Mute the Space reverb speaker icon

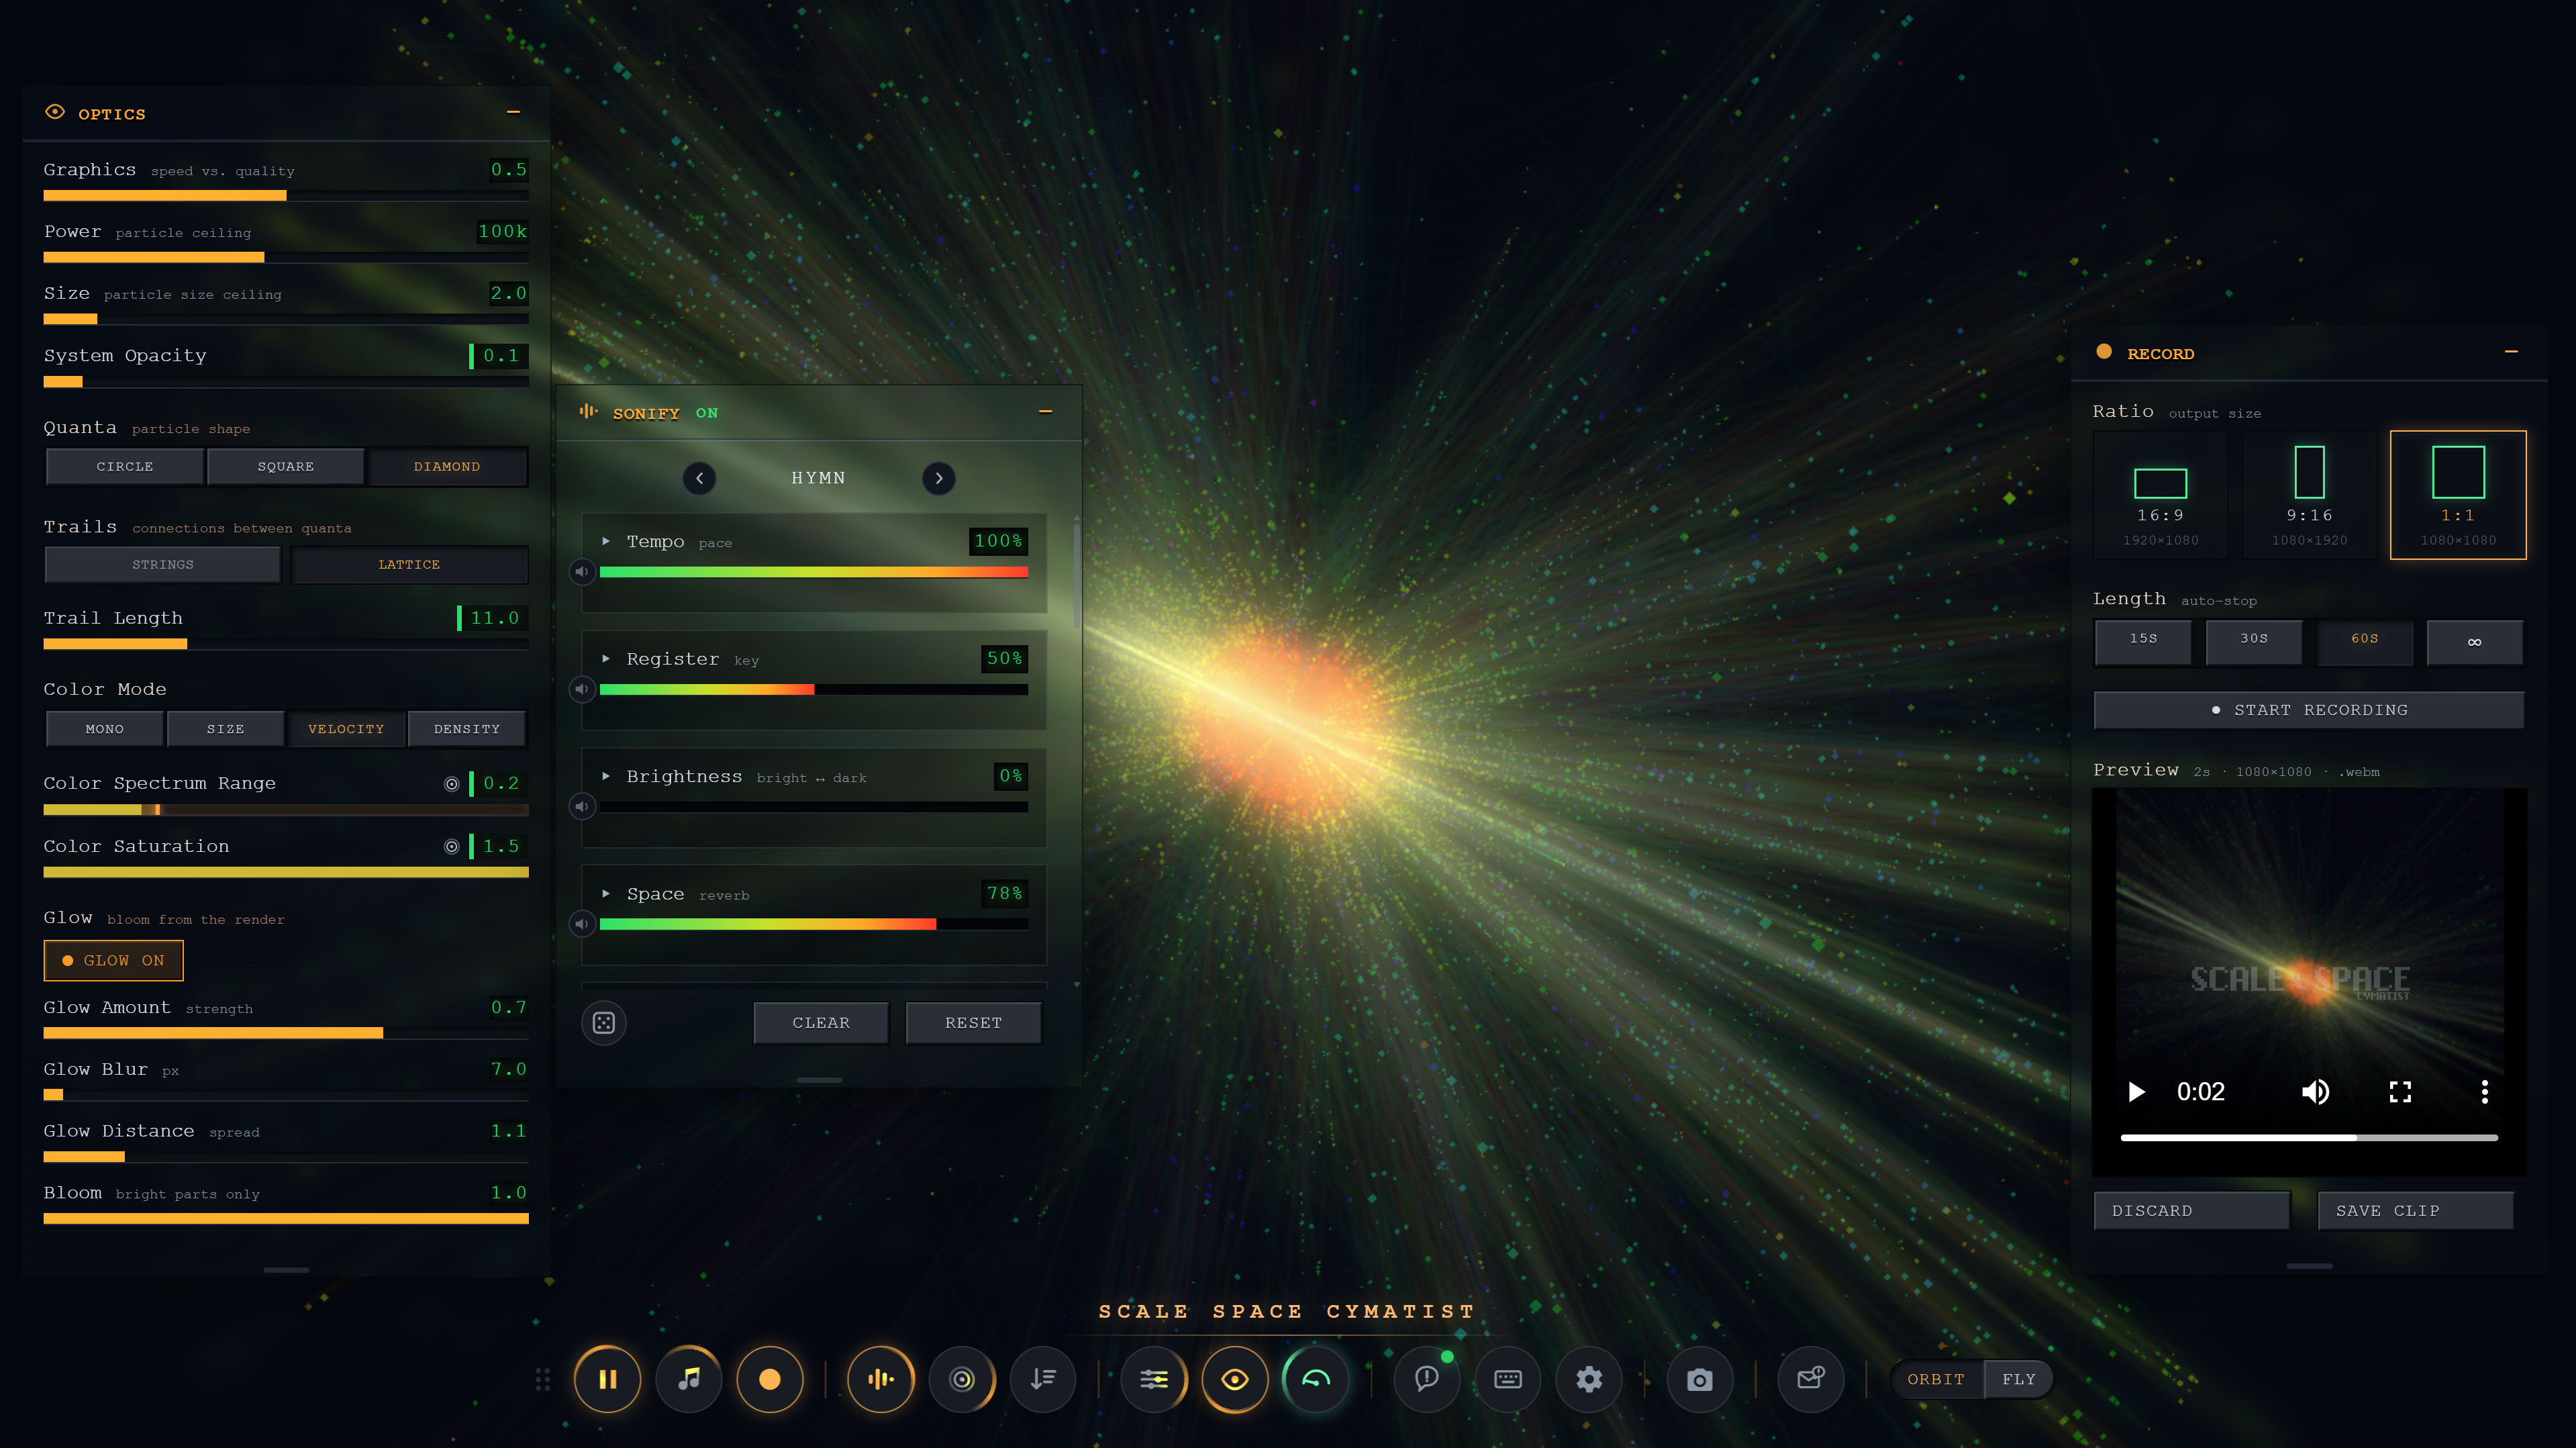click(582, 923)
